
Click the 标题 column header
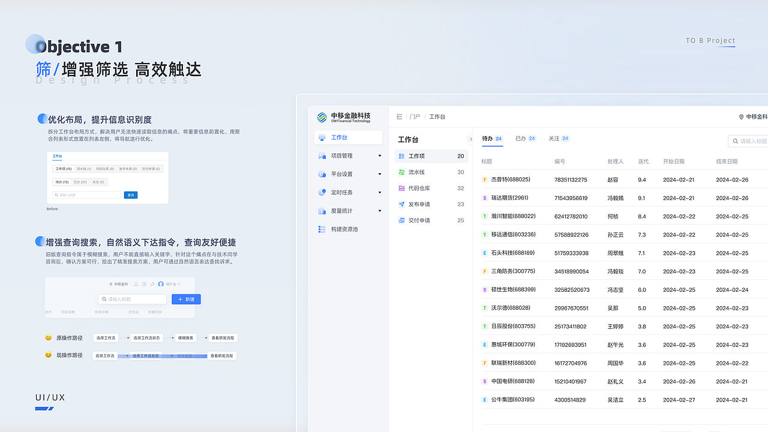pyautogui.click(x=487, y=162)
